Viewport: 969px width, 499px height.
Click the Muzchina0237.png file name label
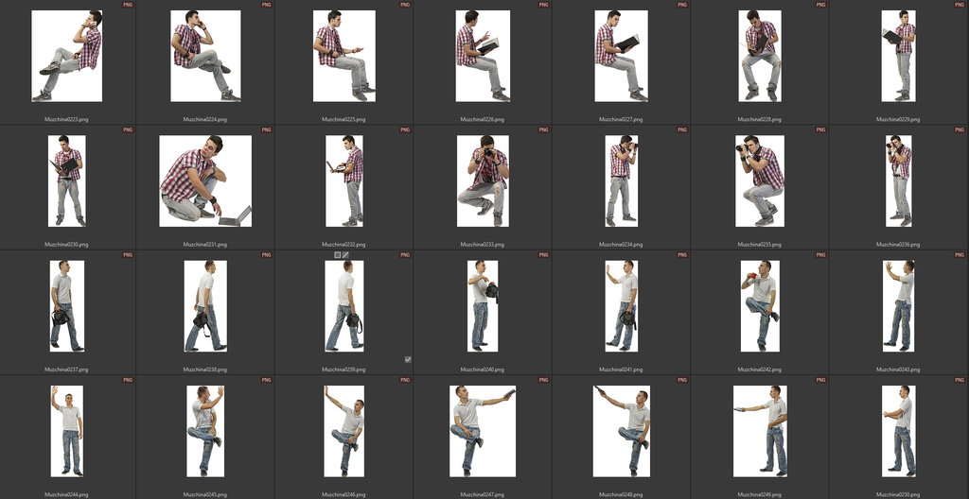click(x=66, y=370)
